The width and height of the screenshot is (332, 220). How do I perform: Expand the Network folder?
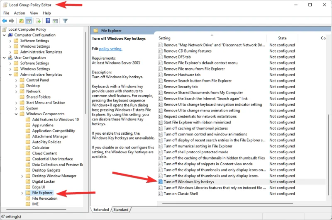point(16,92)
